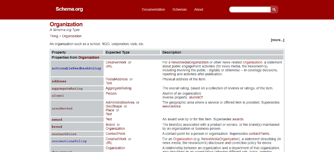Image resolution: width=334 pixels, height=152 pixels.
Task: Click Text type in areaServed row
Action: [x=109, y=114]
